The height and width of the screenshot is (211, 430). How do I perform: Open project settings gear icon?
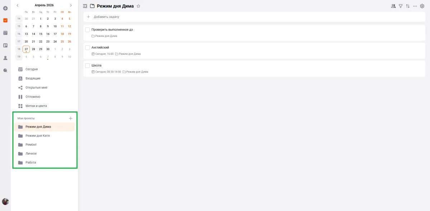pos(422,6)
